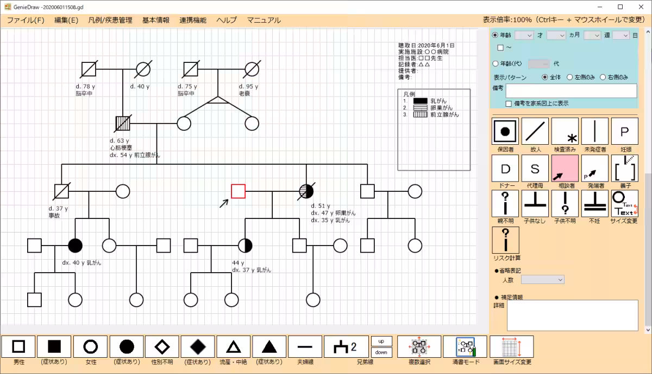
Task: Open the マニュアル menu
Action: coord(264,20)
